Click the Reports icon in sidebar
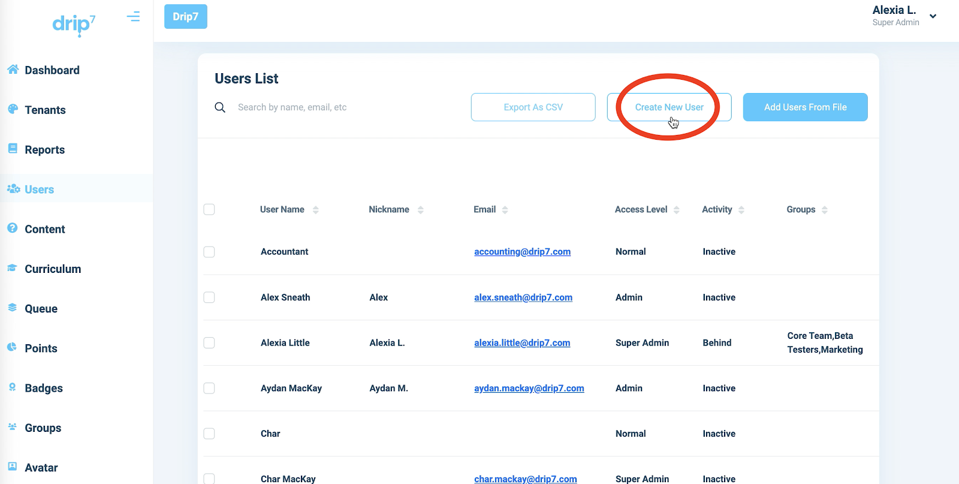 pos(13,149)
